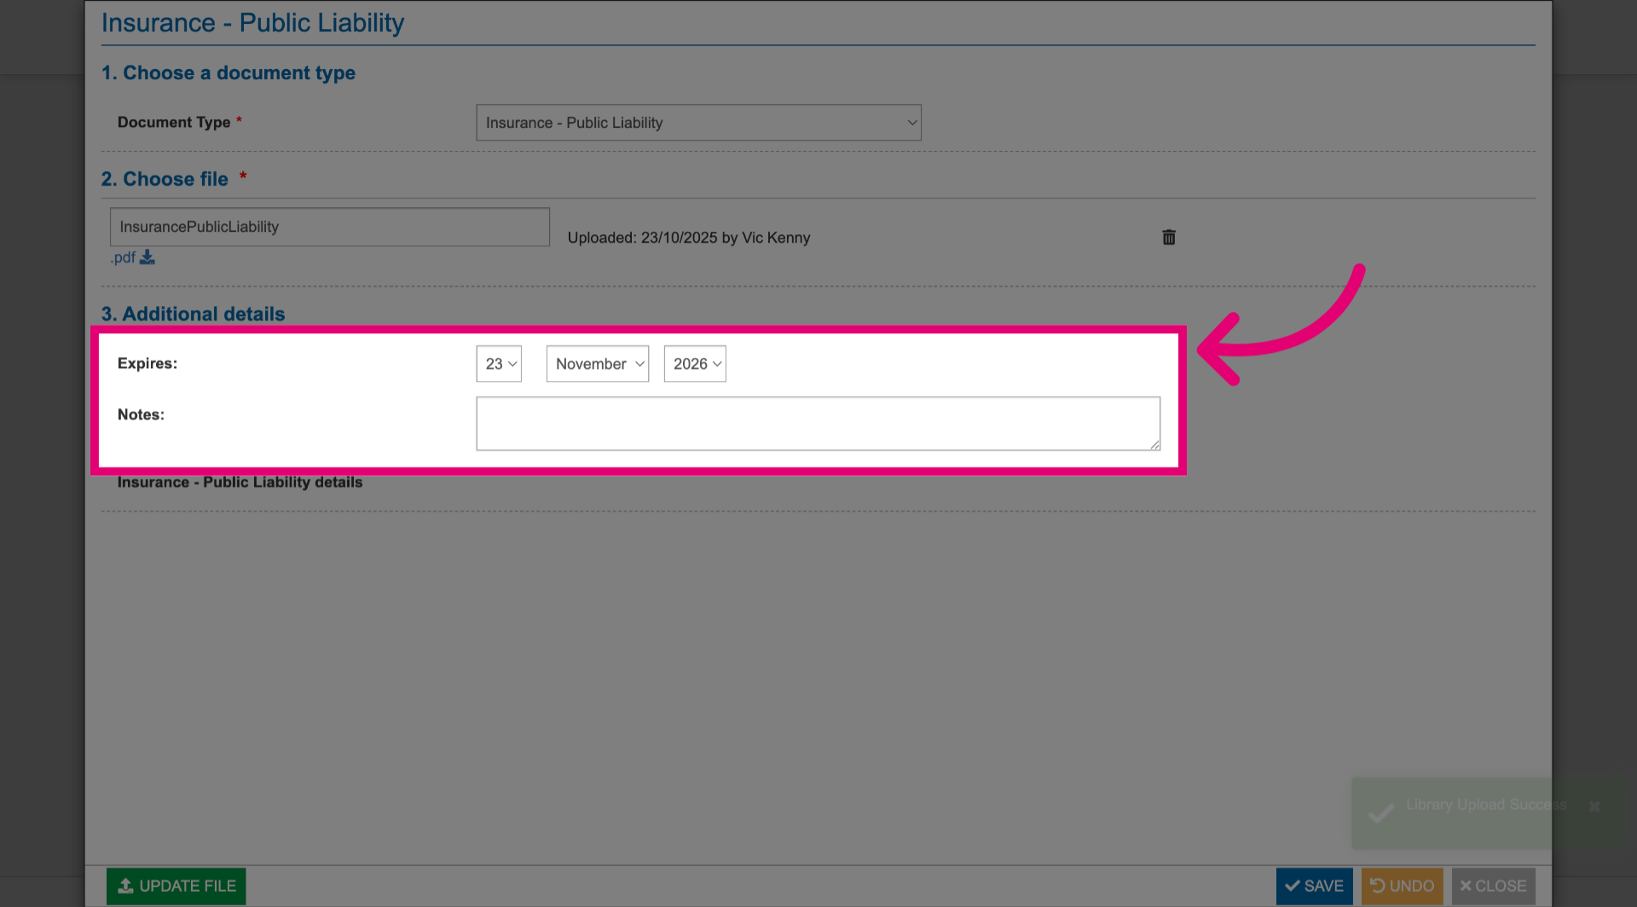Open the expiry month dropdown showing November
The height and width of the screenshot is (907, 1637).
tap(598, 364)
